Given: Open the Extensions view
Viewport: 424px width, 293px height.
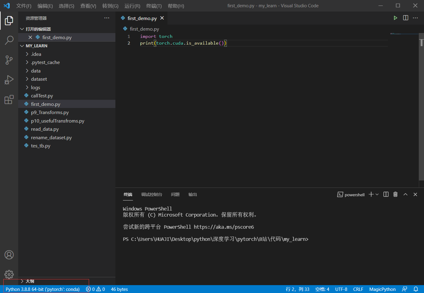Looking at the screenshot, I should [9, 99].
